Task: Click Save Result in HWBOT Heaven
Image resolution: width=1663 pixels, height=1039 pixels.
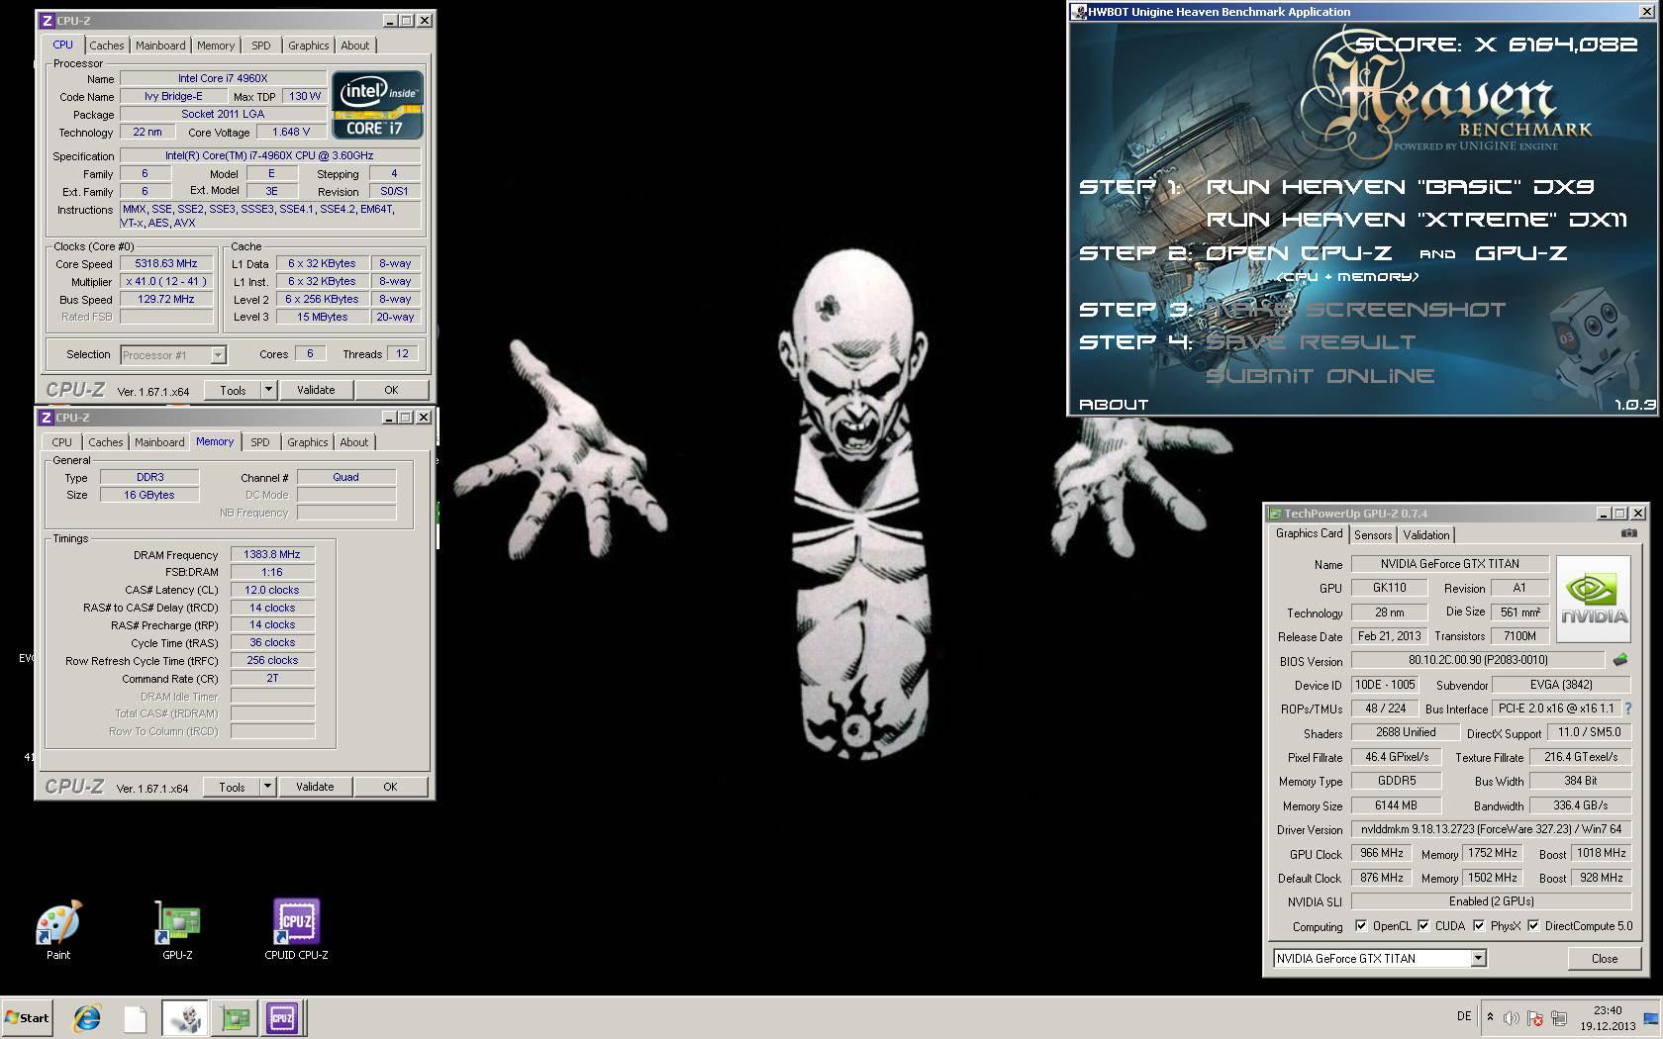Action: pos(1311,342)
